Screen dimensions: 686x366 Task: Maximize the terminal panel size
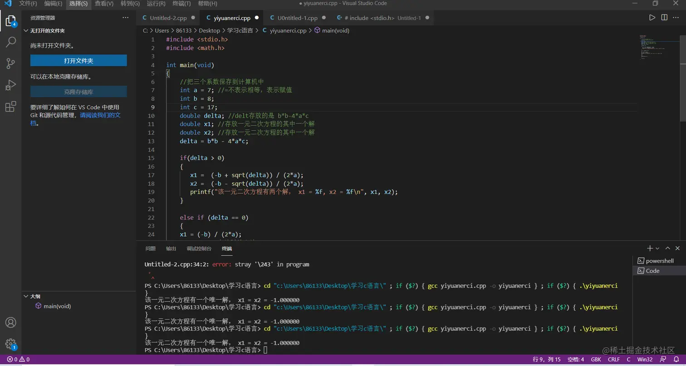click(667, 248)
